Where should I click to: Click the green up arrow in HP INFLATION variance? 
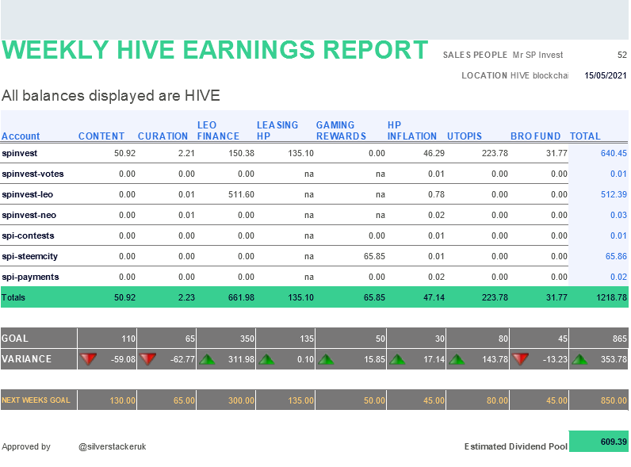click(x=398, y=359)
